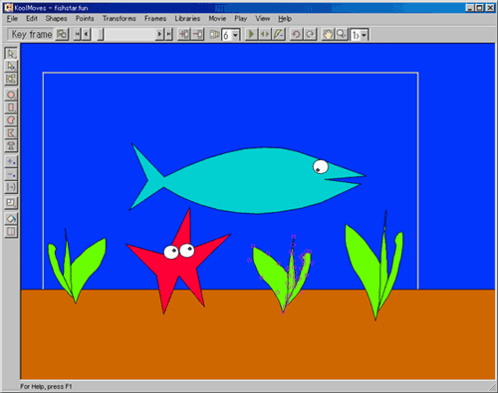Open the Transforms menu
The height and width of the screenshot is (393, 498).
point(120,19)
